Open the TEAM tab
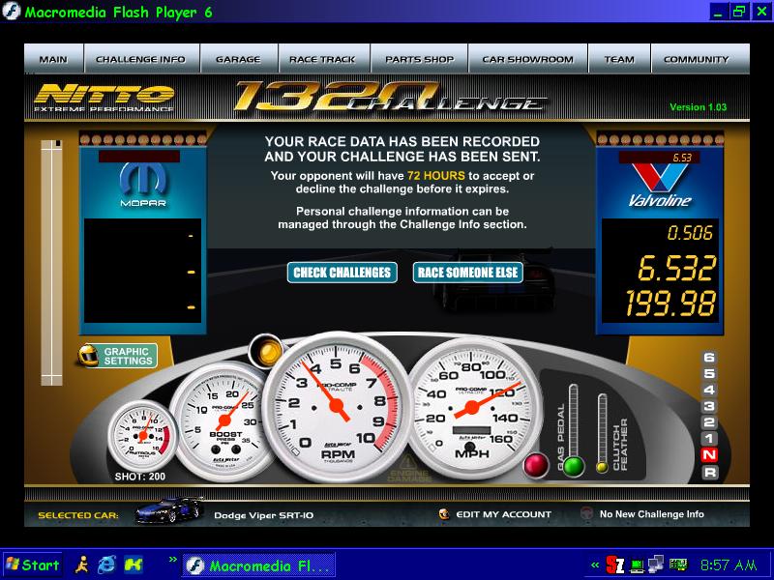The height and width of the screenshot is (580, 774). click(619, 59)
